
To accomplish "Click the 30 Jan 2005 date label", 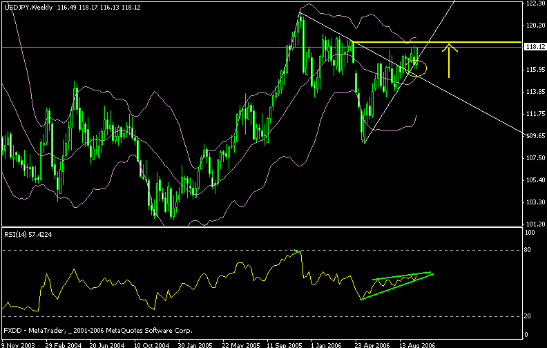I will click(195, 345).
